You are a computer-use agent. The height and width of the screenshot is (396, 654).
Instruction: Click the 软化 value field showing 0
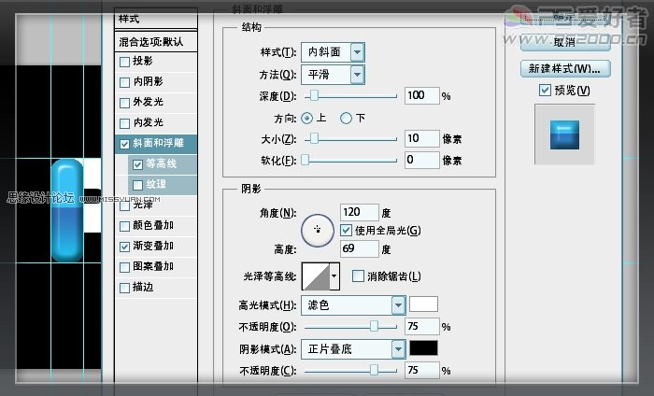pos(421,160)
